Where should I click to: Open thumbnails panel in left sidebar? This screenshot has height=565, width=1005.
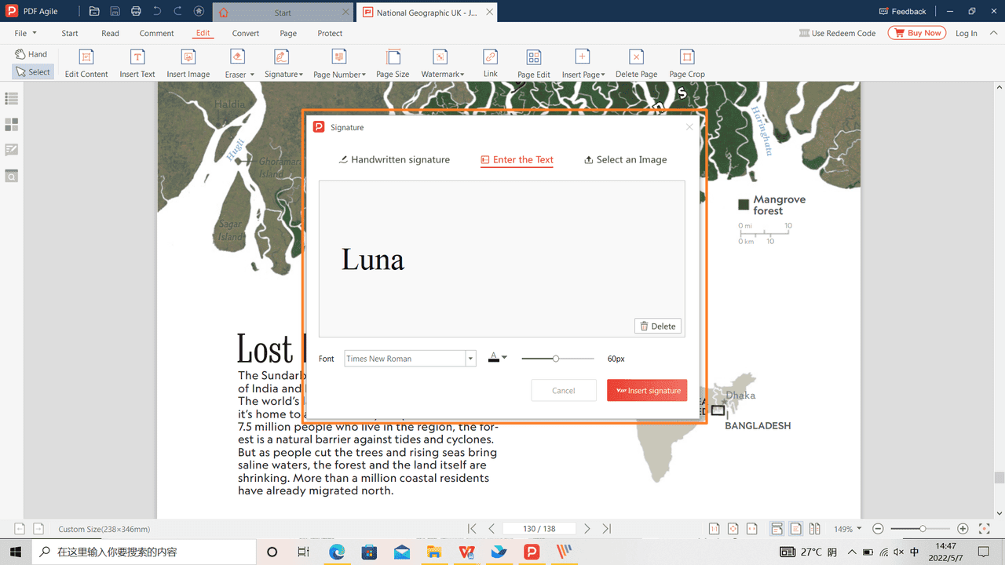[x=12, y=125]
